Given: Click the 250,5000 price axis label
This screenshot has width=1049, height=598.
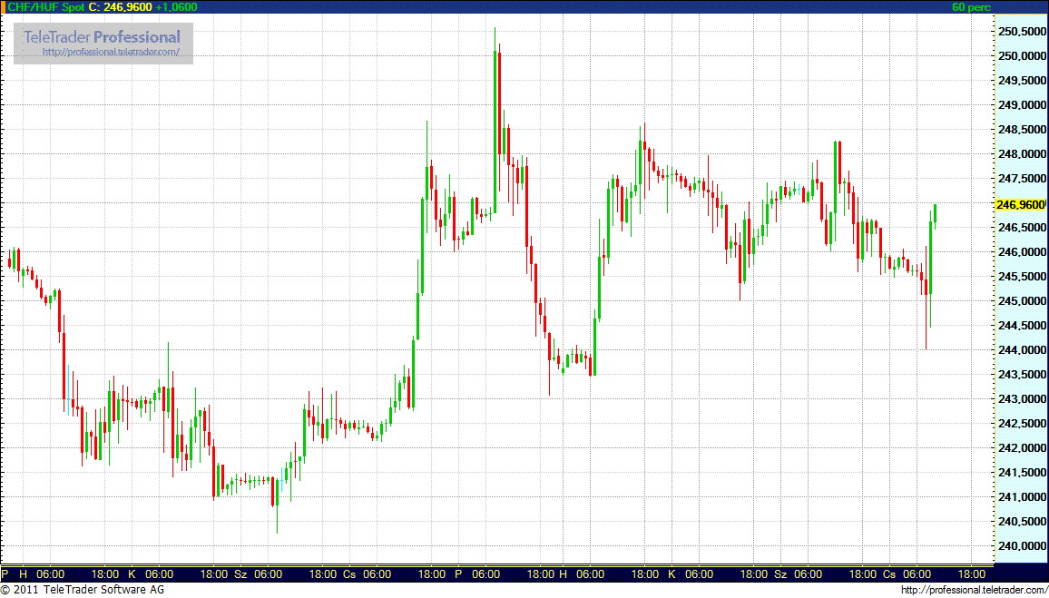Looking at the screenshot, I should [1021, 32].
